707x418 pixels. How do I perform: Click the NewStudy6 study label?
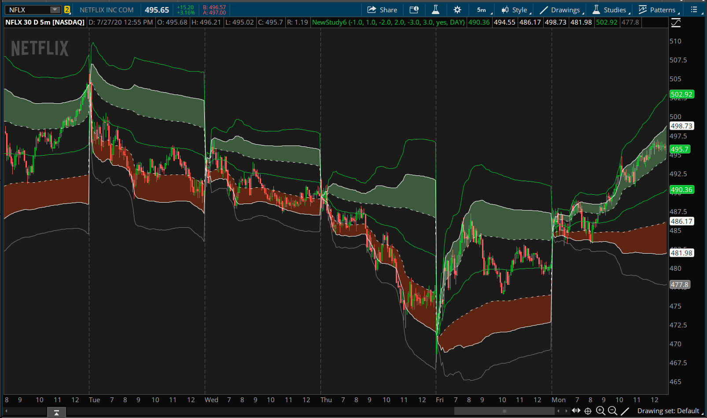pyautogui.click(x=388, y=22)
